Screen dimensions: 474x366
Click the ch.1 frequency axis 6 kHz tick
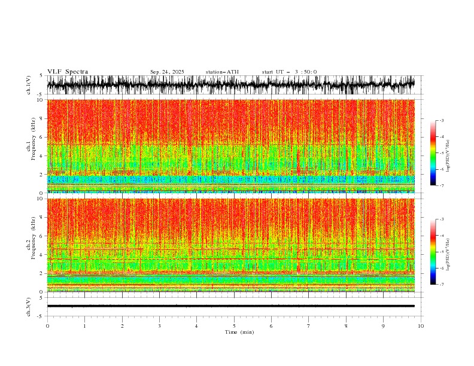(x=42, y=138)
